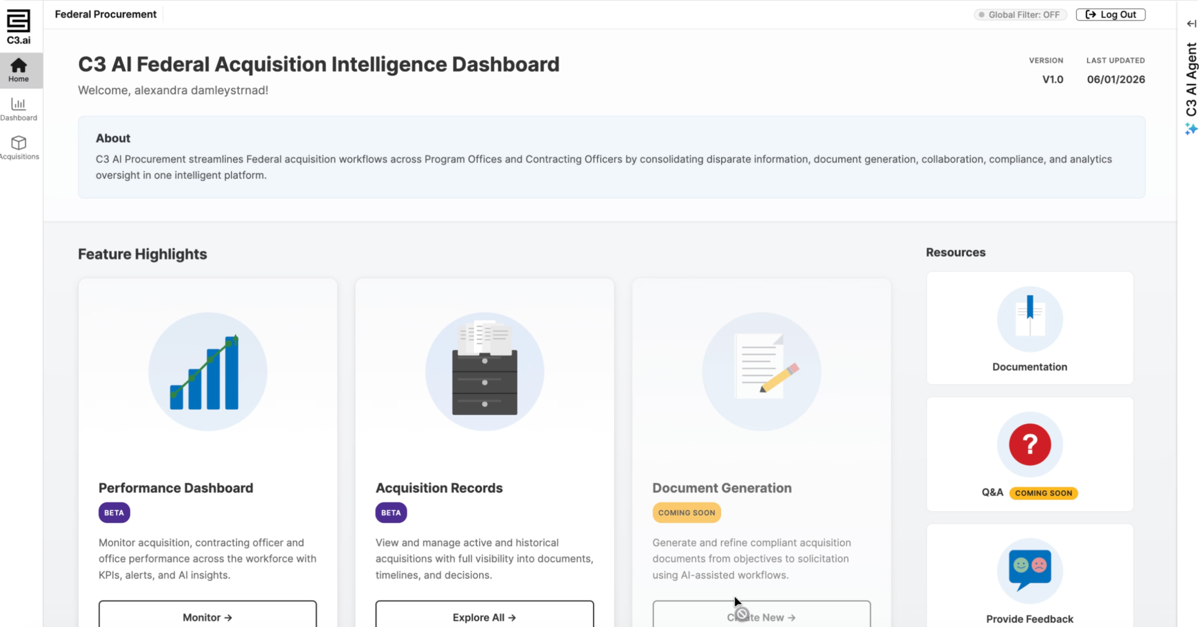Click the Performance Dashboard bar chart illustration
Image resolution: width=1202 pixels, height=627 pixels.
[x=208, y=372]
